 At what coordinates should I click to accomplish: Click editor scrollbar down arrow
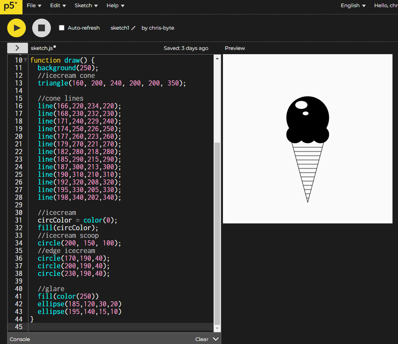click(217, 328)
